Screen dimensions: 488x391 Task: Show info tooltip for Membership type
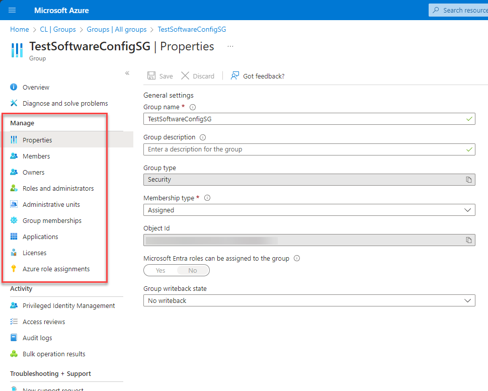tap(207, 198)
